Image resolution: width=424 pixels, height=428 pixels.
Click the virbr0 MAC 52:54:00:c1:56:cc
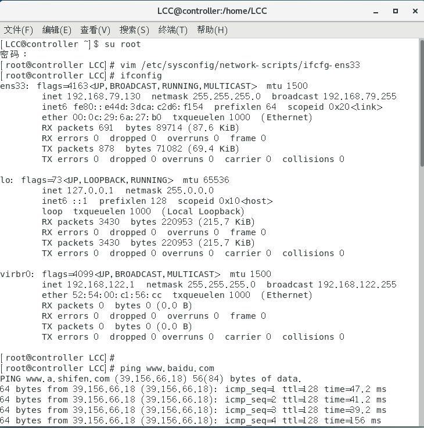[x=117, y=295]
